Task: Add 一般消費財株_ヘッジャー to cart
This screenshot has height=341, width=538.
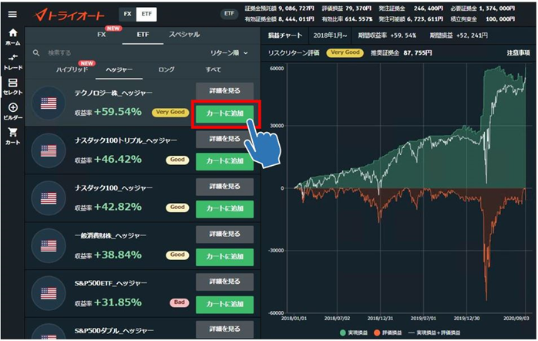Action: [x=225, y=257]
